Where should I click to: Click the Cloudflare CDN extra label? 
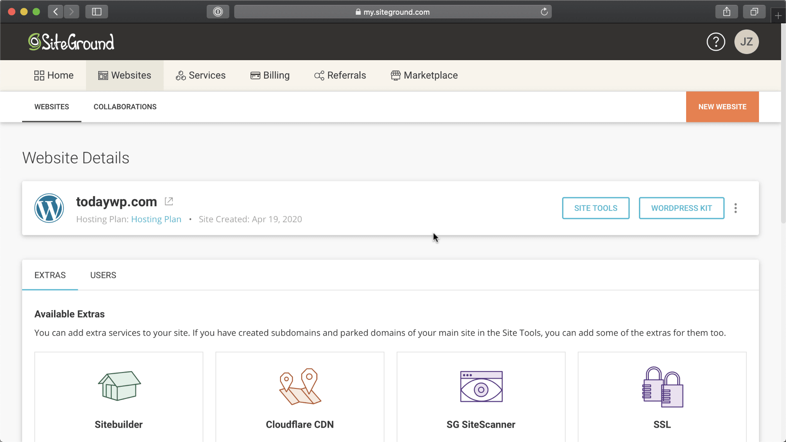300,424
